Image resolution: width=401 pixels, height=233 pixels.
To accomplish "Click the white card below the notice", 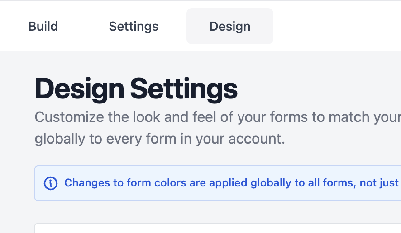I will [218, 228].
